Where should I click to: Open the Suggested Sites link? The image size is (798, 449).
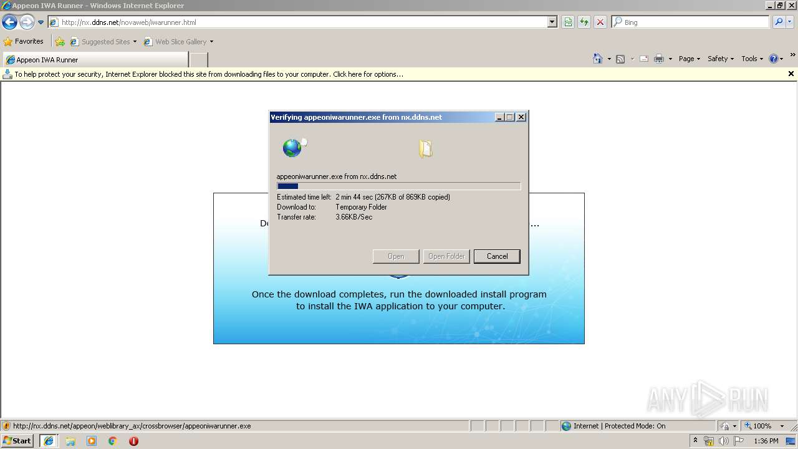point(103,42)
